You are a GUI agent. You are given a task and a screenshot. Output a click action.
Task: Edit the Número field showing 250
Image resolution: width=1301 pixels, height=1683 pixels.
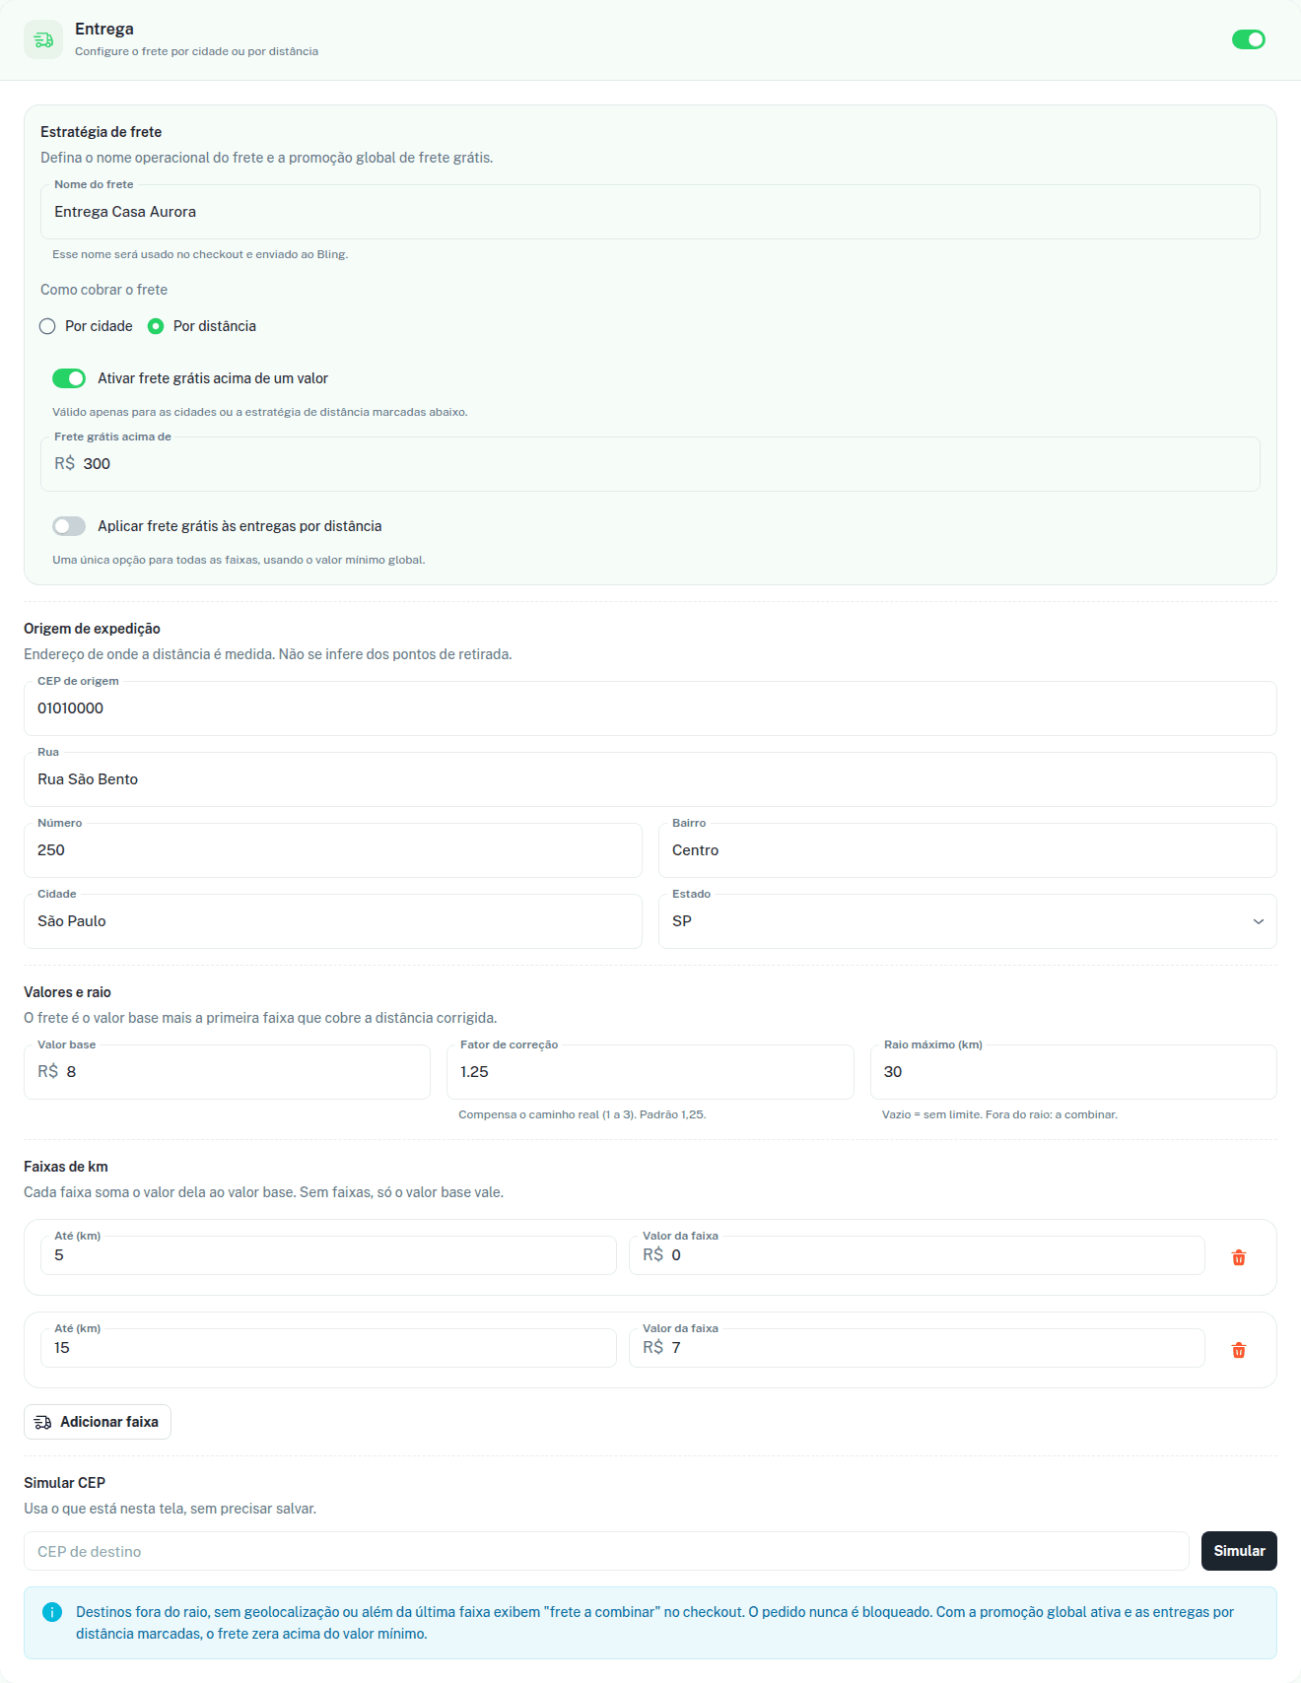(333, 850)
